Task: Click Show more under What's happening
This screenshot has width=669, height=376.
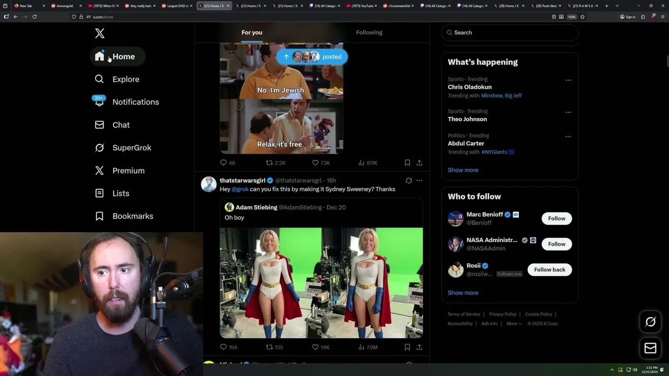Action: point(463,170)
